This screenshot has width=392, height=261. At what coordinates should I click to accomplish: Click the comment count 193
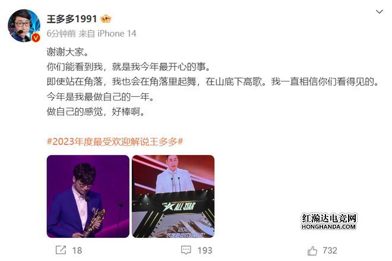point(205,250)
